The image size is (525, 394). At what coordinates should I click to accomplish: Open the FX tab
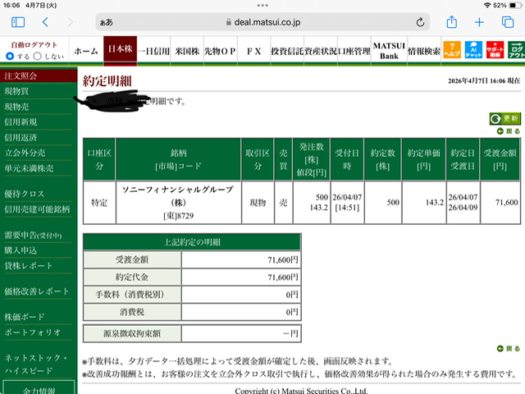tap(253, 51)
